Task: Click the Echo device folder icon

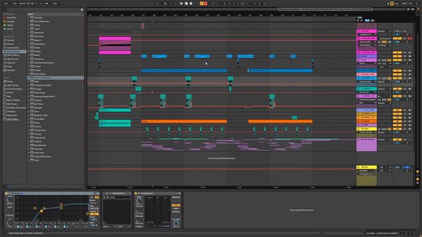Action: pos(32,111)
